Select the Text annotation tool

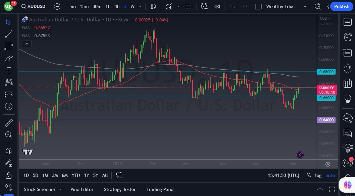[9, 70]
